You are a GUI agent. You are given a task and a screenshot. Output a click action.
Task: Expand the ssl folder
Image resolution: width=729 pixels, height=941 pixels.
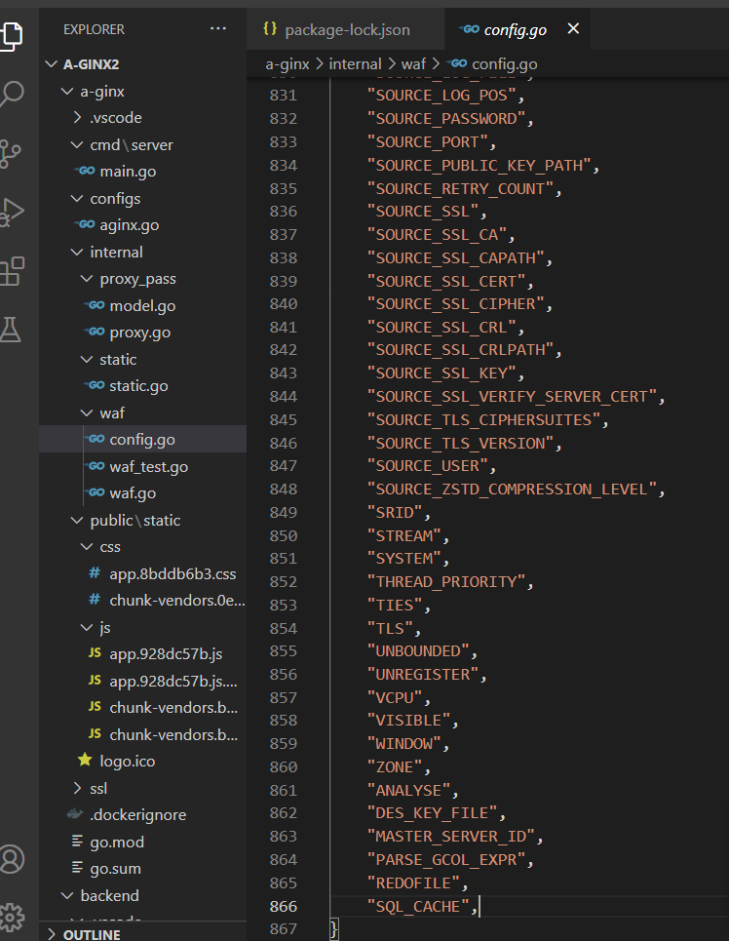tap(97, 788)
